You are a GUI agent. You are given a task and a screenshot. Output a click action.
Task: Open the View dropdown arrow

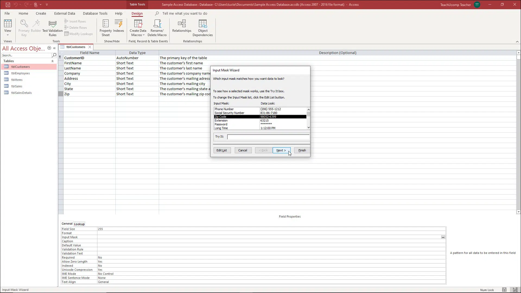tap(8, 35)
